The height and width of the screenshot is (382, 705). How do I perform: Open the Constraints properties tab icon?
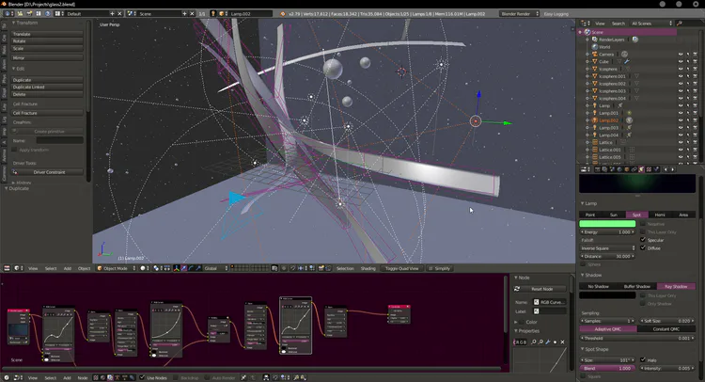(x=634, y=169)
